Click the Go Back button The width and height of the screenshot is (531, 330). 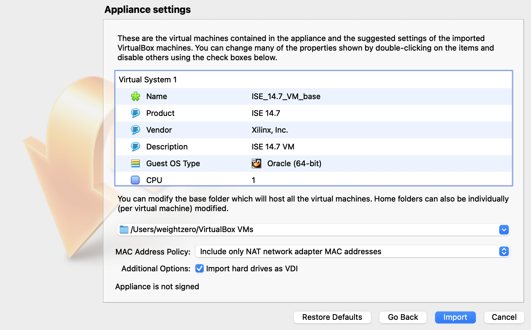point(403,317)
